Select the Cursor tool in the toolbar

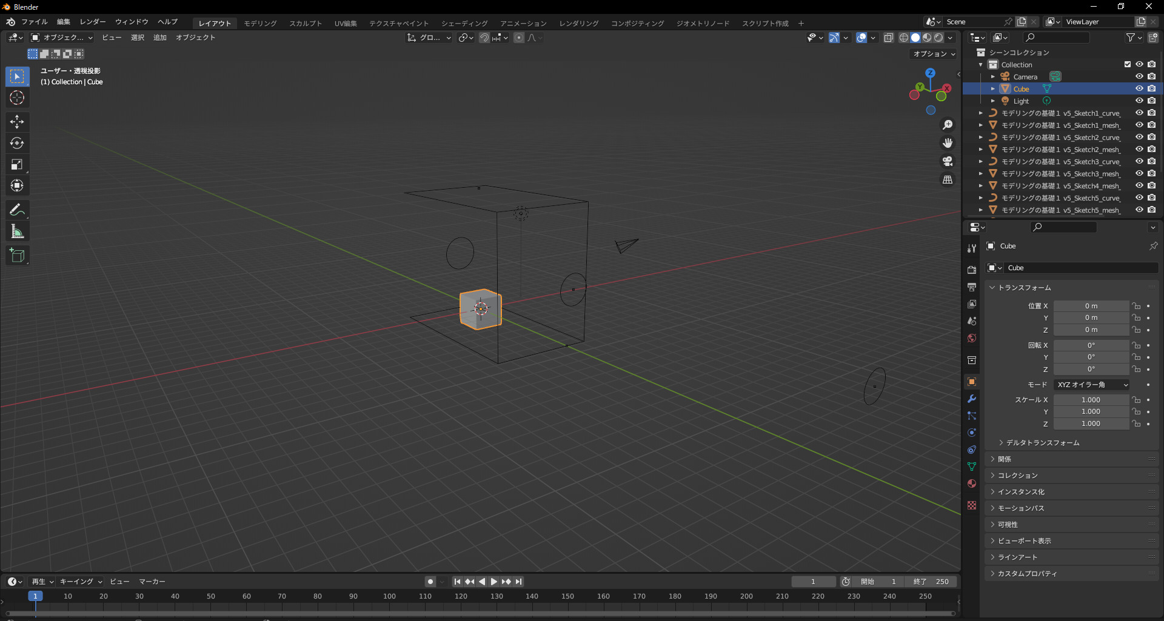17,98
